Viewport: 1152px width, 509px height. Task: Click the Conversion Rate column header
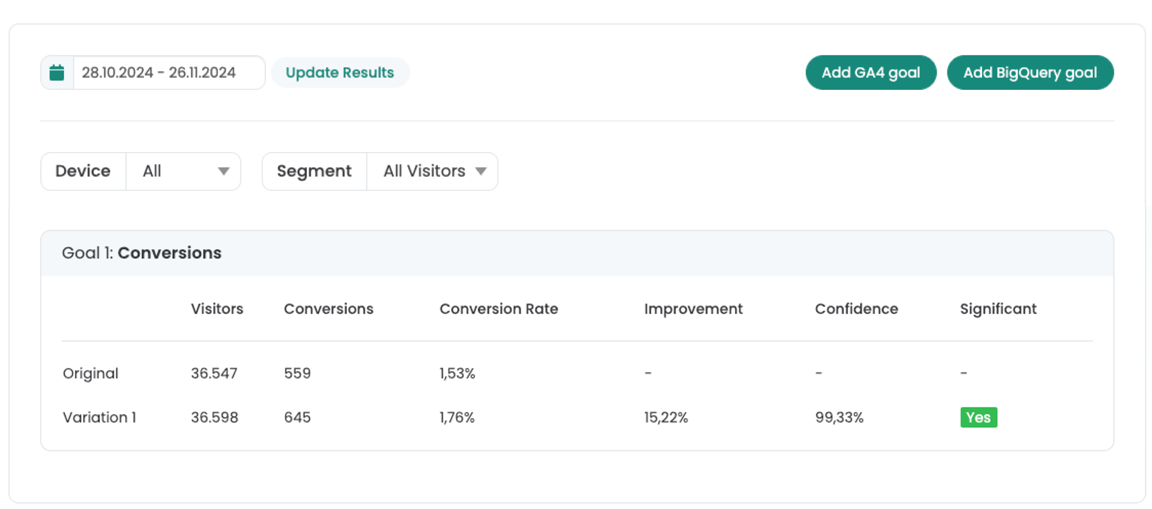tap(498, 309)
